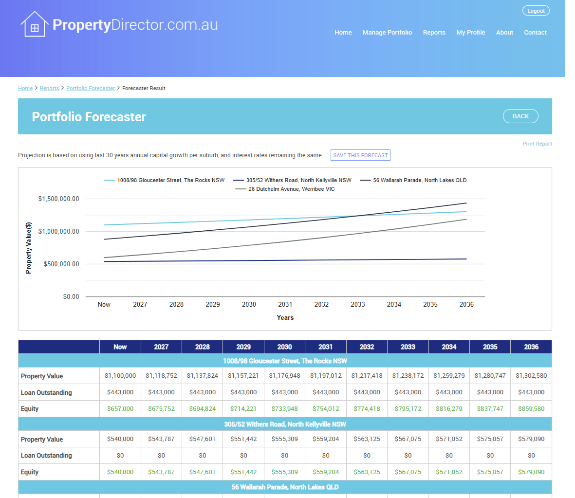
Task: Select the Gloucester Street table section header
Action: tap(285, 361)
